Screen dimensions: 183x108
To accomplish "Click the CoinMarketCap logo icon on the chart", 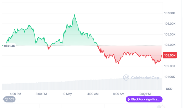I will pos(126,77).
